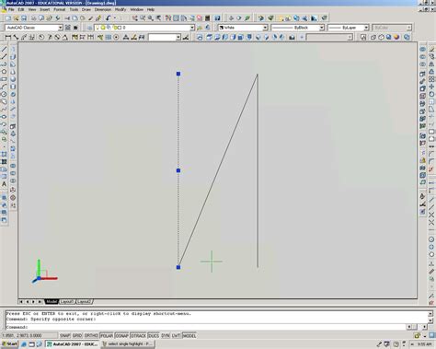Select the Rectangle tool in Draw toolbar
This screenshot has width=436, height=349.
(4, 79)
